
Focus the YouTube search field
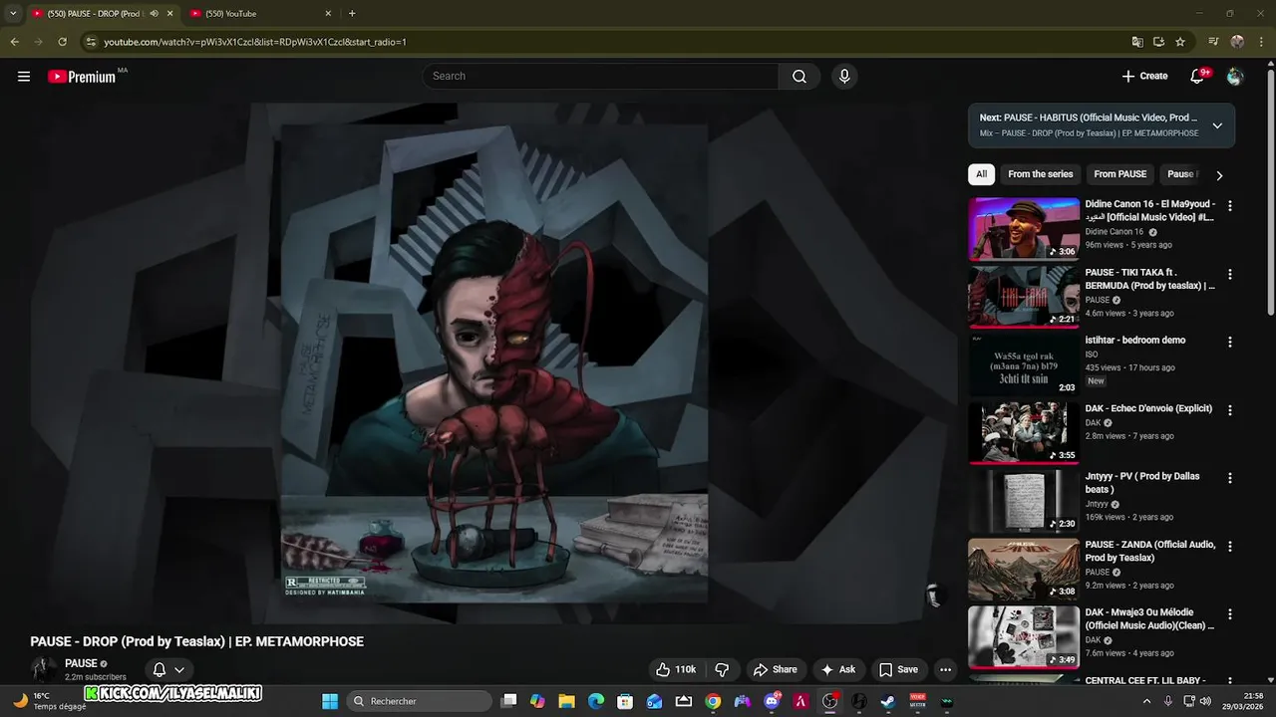point(600,77)
